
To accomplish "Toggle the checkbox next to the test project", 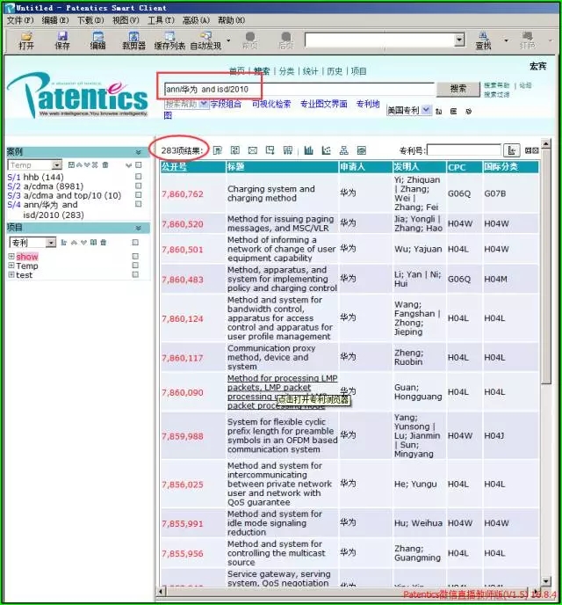I will point(135,275).
